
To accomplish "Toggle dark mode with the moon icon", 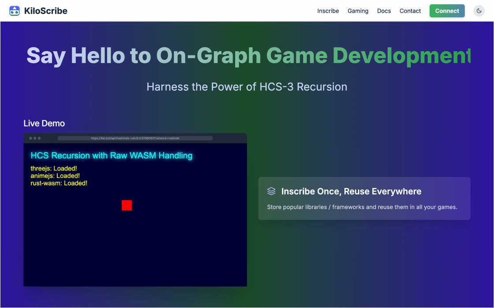I will click(x=479, y=11).
